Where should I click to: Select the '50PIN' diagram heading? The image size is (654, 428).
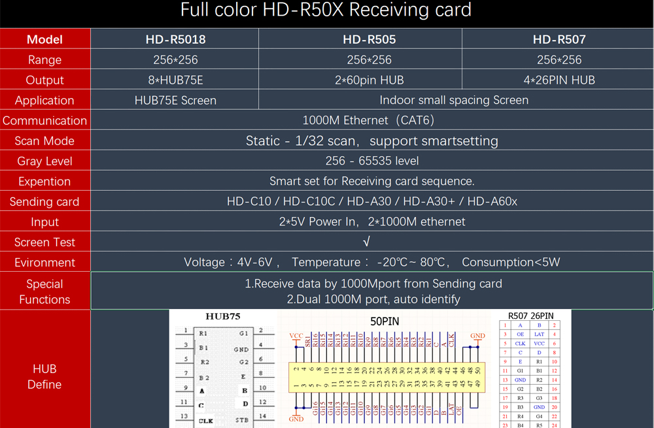pos(385,321)
